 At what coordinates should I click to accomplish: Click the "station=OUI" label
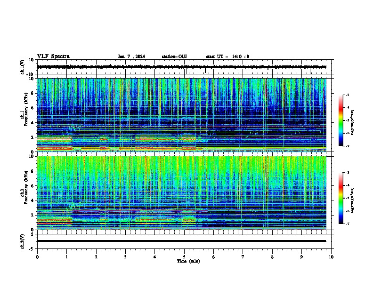[x=174, y=56]
